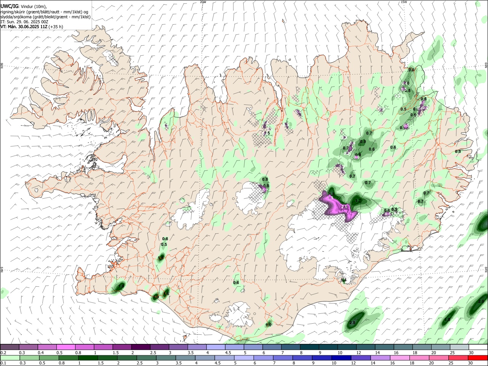The image size is (488, 366).
Task: Pick the dark teal 8–9 snow legend swatch
Action: tap(310, 347)
